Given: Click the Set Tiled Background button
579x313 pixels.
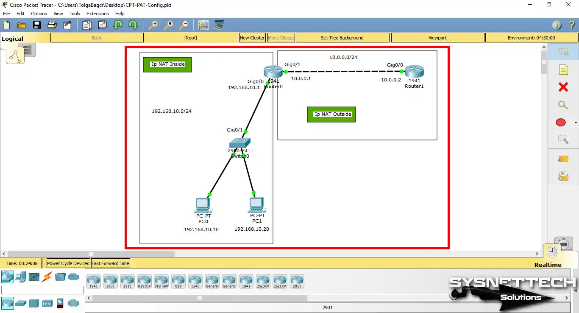Looking at the screenshot, I should coord(342,37).
